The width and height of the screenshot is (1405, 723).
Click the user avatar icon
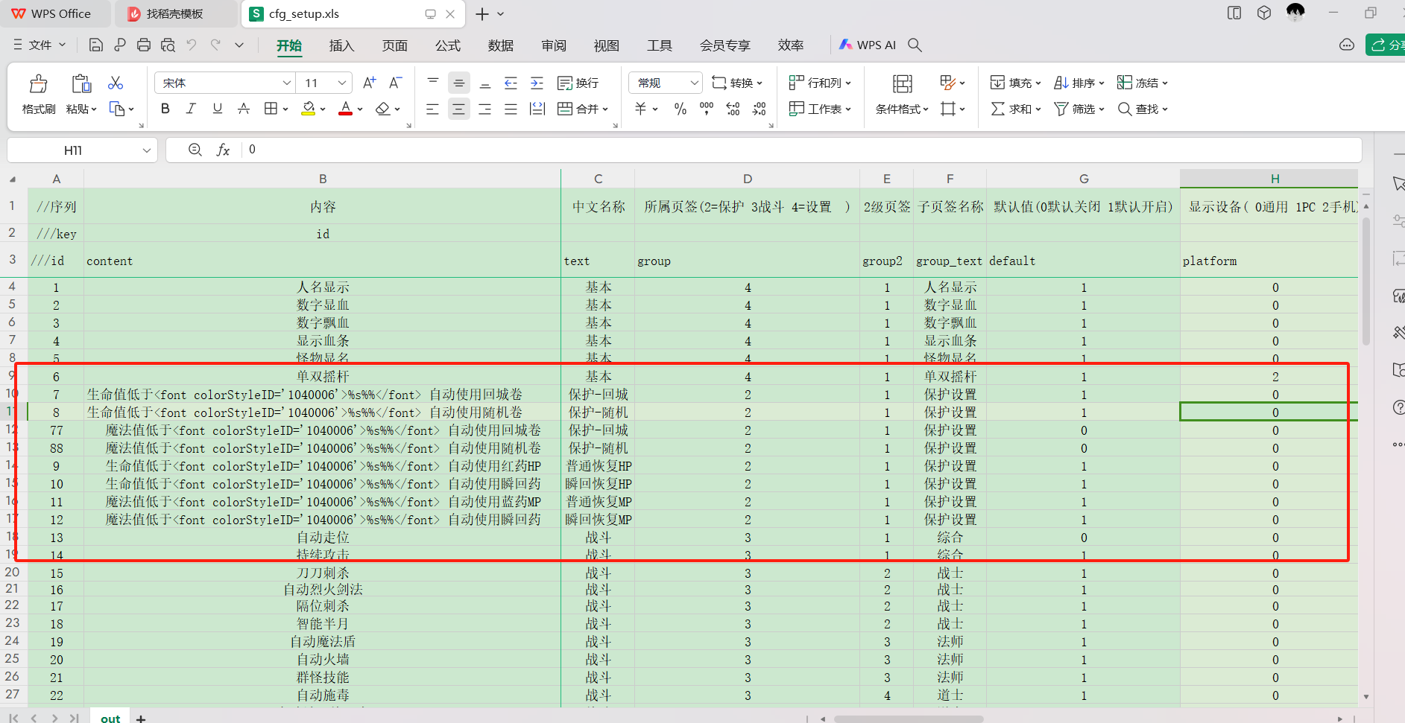point(1295,13)
